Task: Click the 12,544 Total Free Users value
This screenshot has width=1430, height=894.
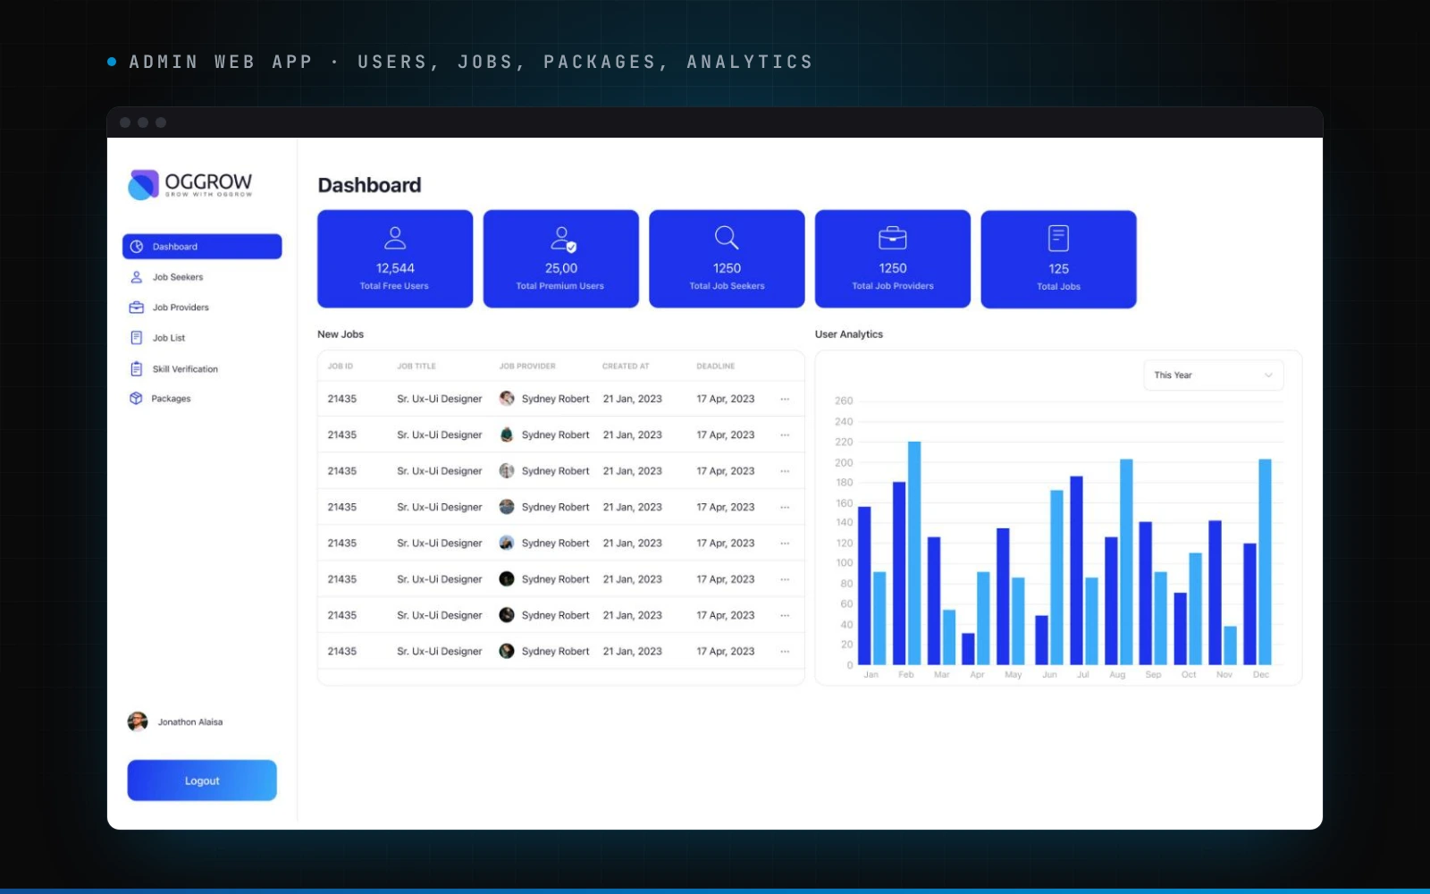Action: click(x=395, y=268)
